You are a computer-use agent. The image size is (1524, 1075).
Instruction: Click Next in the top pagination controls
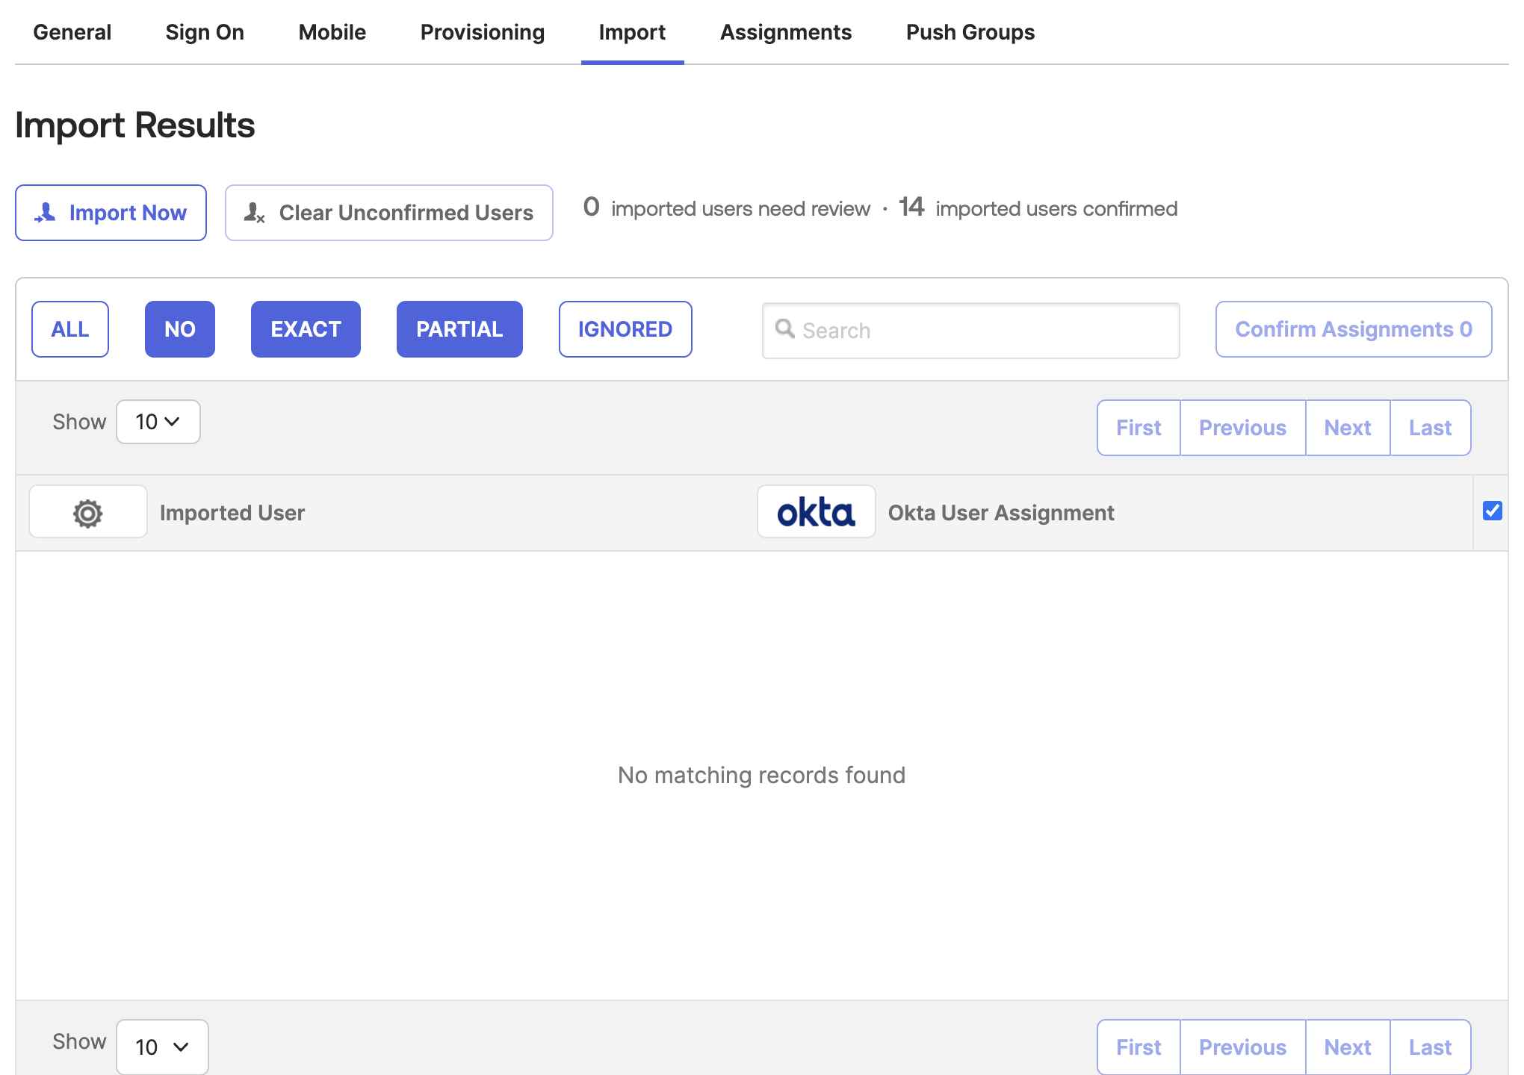coord(1347,427)
